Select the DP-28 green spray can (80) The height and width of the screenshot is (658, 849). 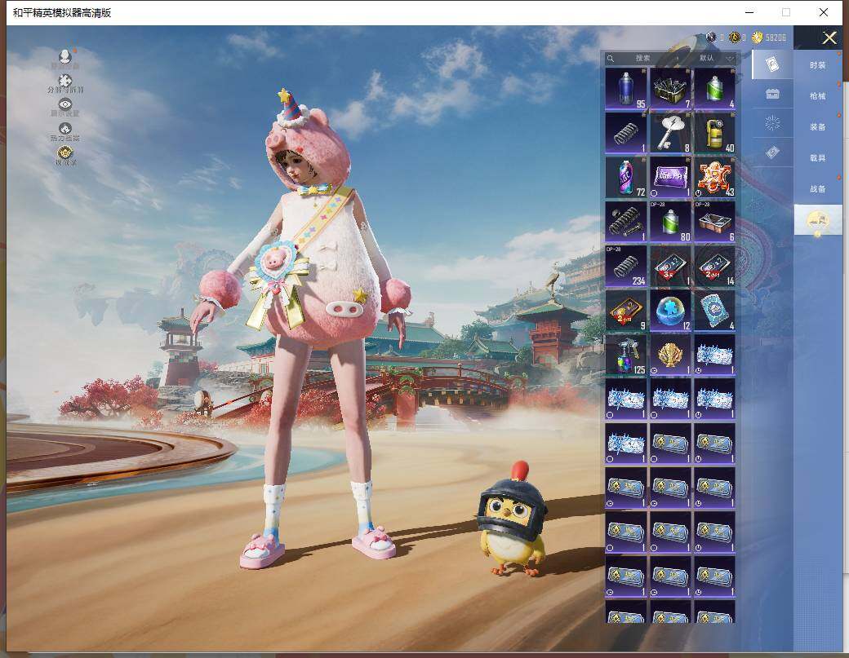pyautogui.click(x=670, y=222)
